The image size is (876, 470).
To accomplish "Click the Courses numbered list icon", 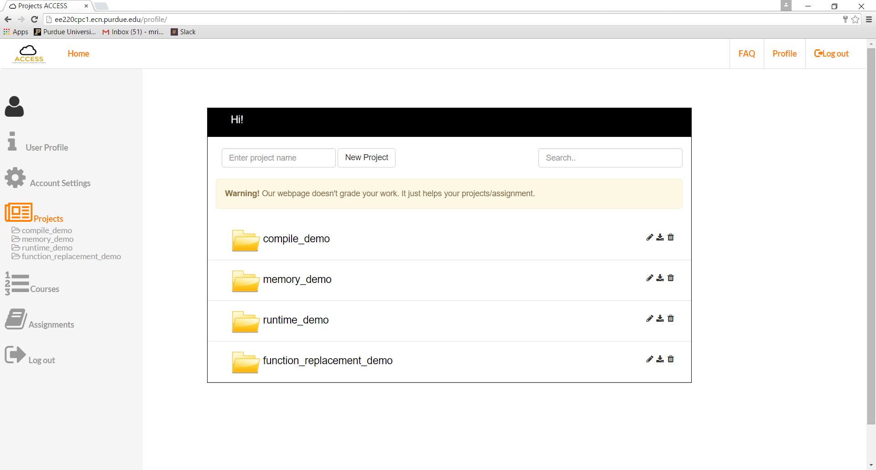I will click(x=17, y=283).
